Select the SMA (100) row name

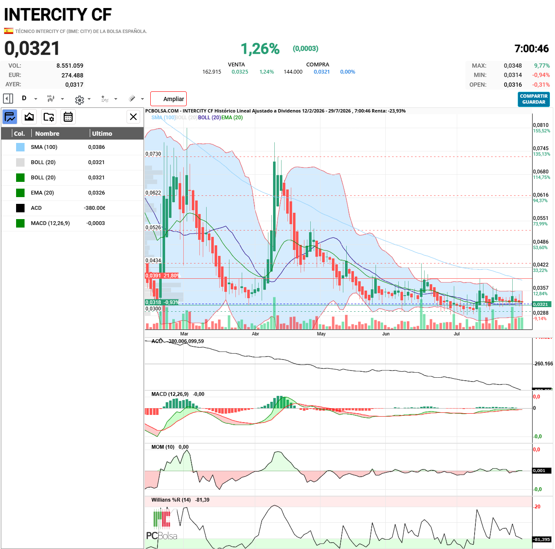click(44, 147)
